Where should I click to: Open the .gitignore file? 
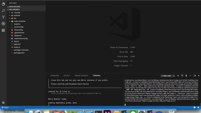tap(18, 35)
